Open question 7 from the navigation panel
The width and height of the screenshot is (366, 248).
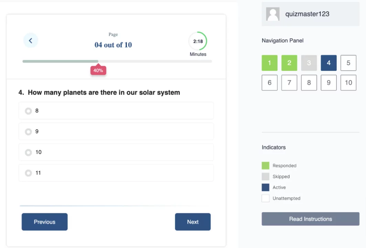(x=289, y=83)
